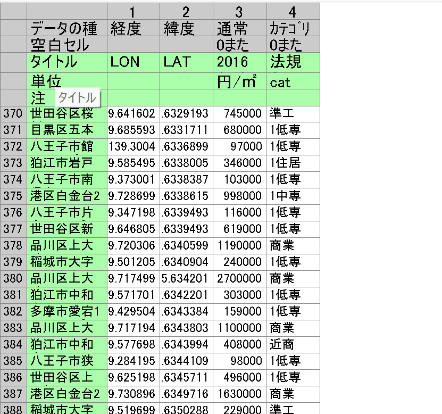Click the 目黒区五本 name cell

click(x=67, y=130)
